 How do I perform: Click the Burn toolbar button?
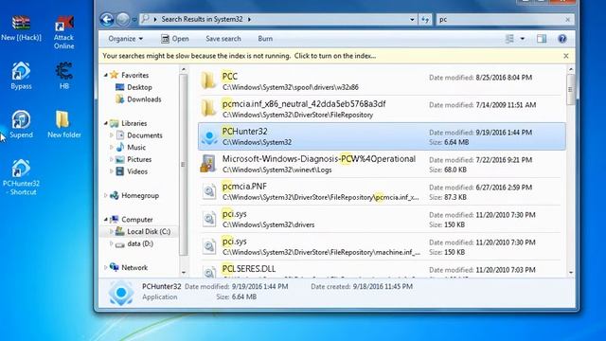[265, 39]
